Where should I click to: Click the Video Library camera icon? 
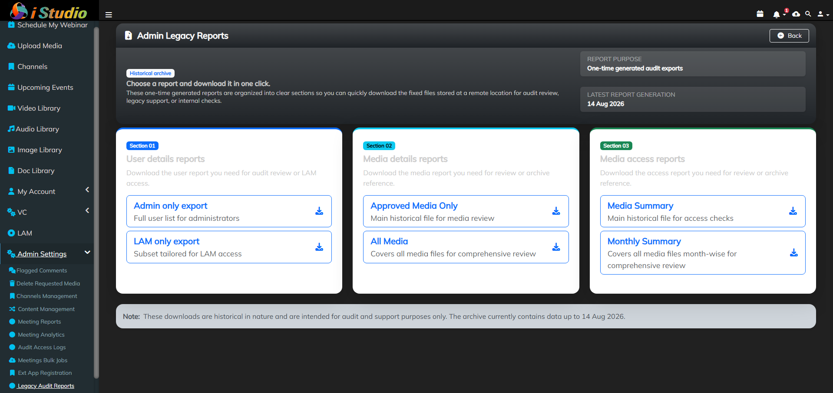[12, 108]
